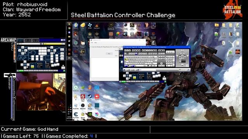Open the Half-Life lambda icon
This screenshot has width=248, height=139.
(x=118, y=25)
